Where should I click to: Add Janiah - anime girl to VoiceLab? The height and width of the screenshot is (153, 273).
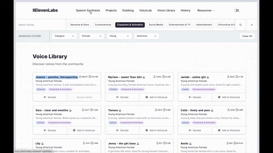click(x=229, y=97)
